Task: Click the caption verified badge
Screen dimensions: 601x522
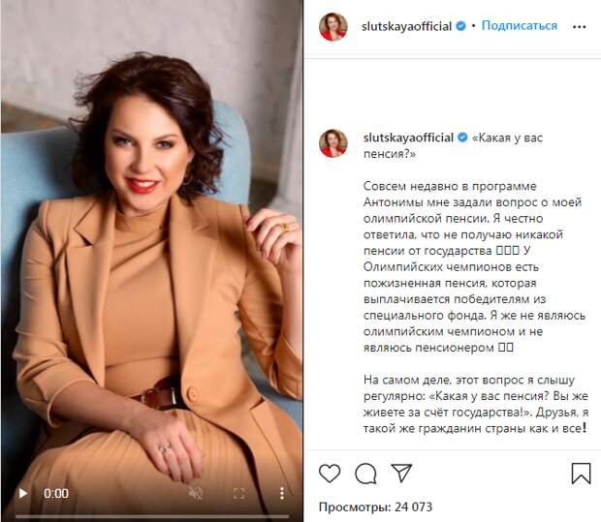Action: tap(462, 138)
